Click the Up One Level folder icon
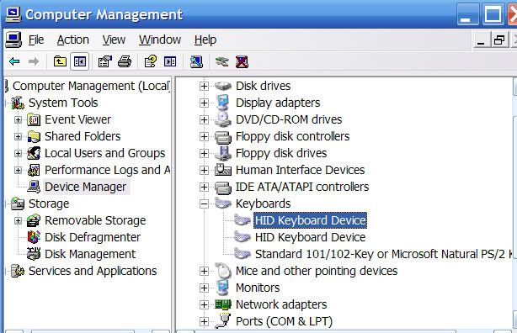517x333 pixels. click(x=60, y=61)
